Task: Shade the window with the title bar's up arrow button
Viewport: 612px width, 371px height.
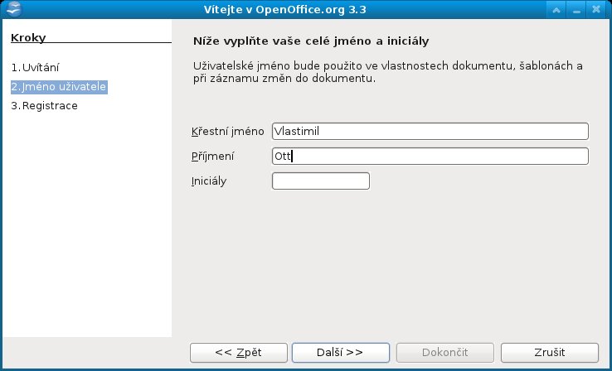Action: [x=556, y=10]
